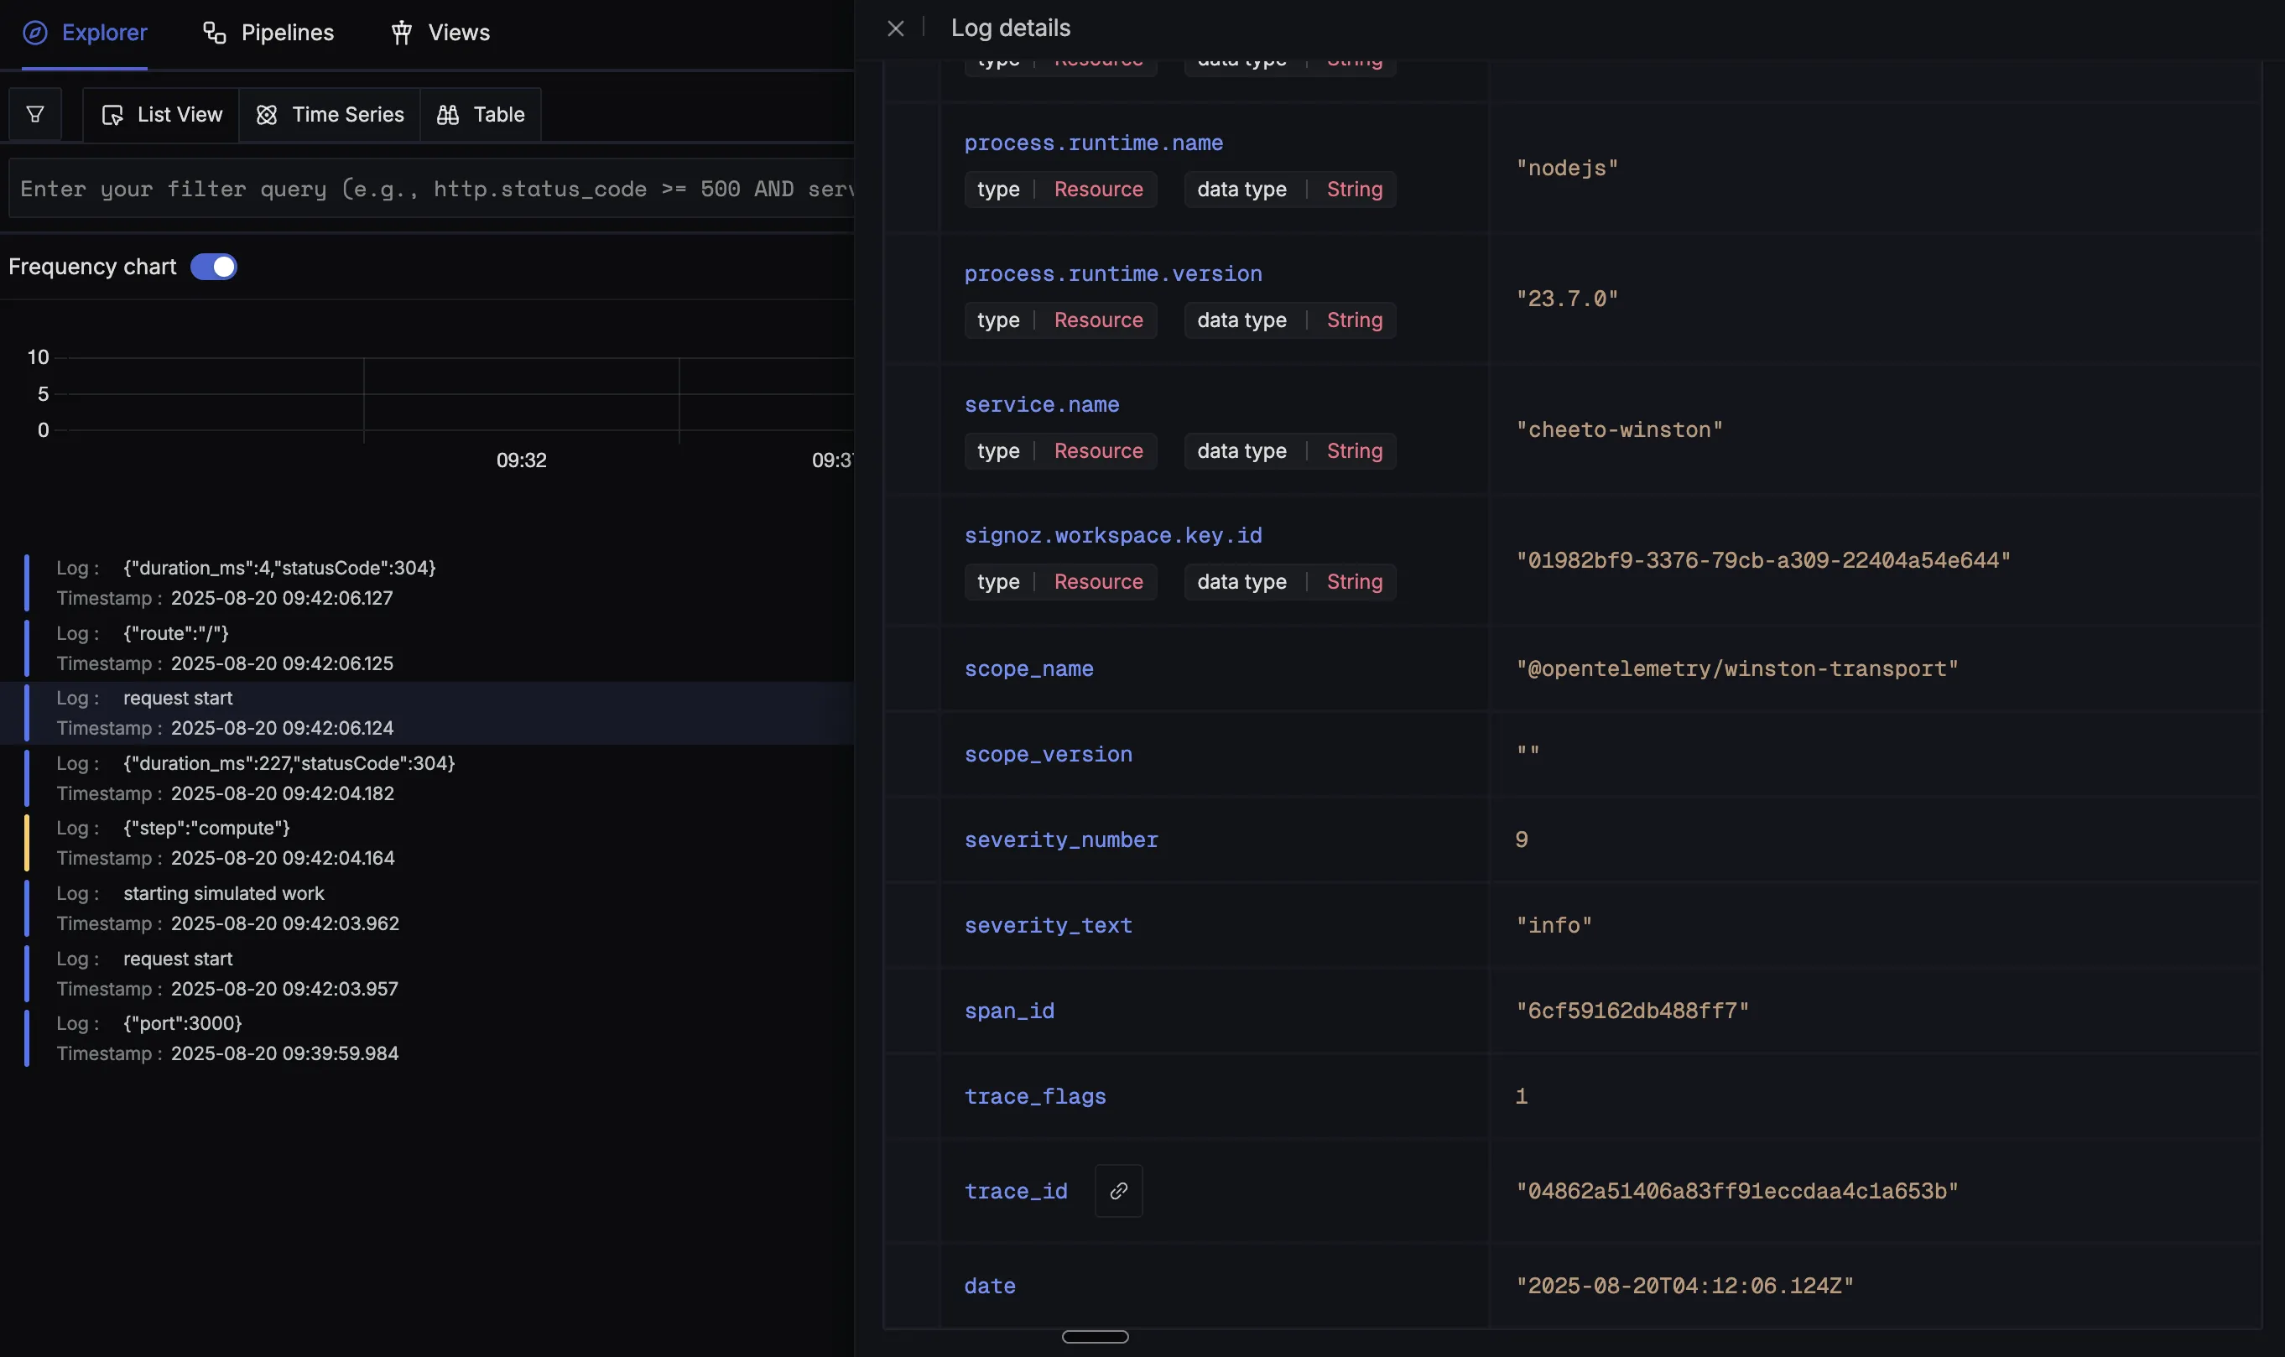Open the filter funnel button

point(34,114)
